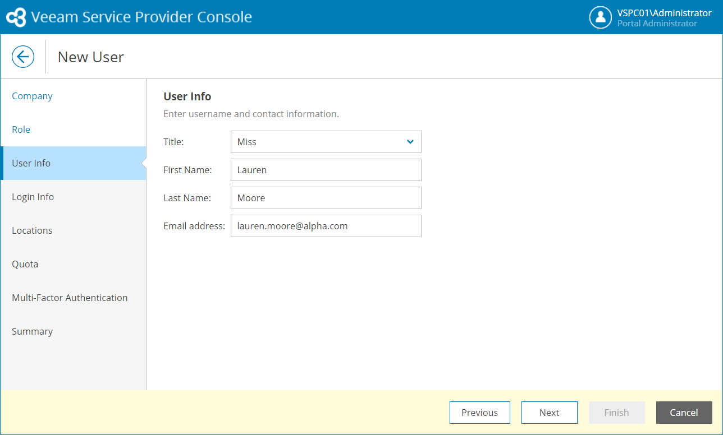Click the 'First Name:' field label
Image resolution: width=723 pixels, height=435 pixels.
187,170
